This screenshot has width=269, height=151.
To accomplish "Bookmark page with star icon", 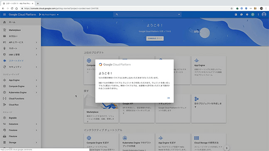I will 232,8.
